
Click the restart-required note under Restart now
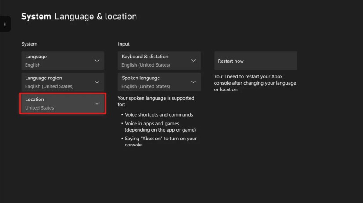coord(255,83)
